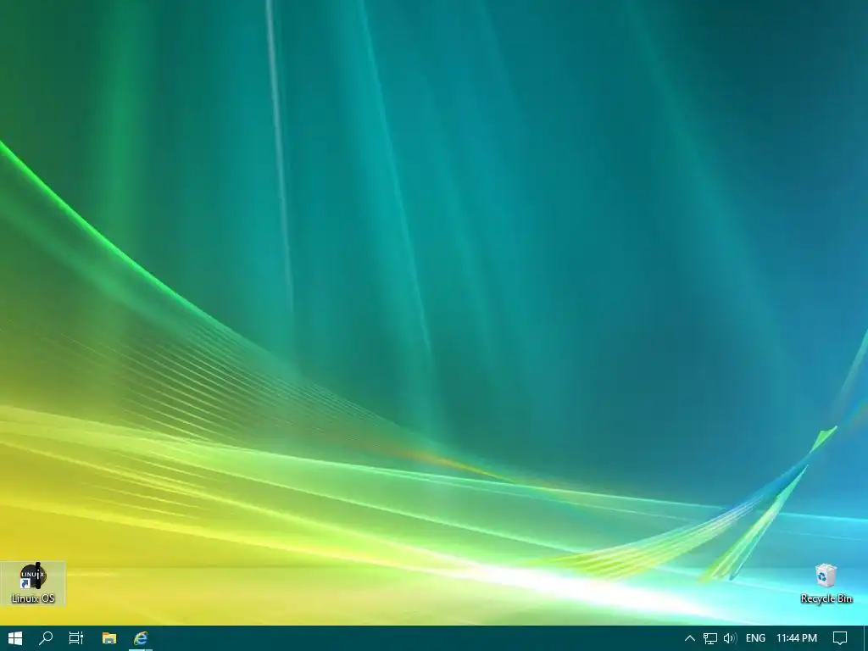Open the volume speaker tray icon
Viewport: 868px width, 651px height.
[730, 638]
